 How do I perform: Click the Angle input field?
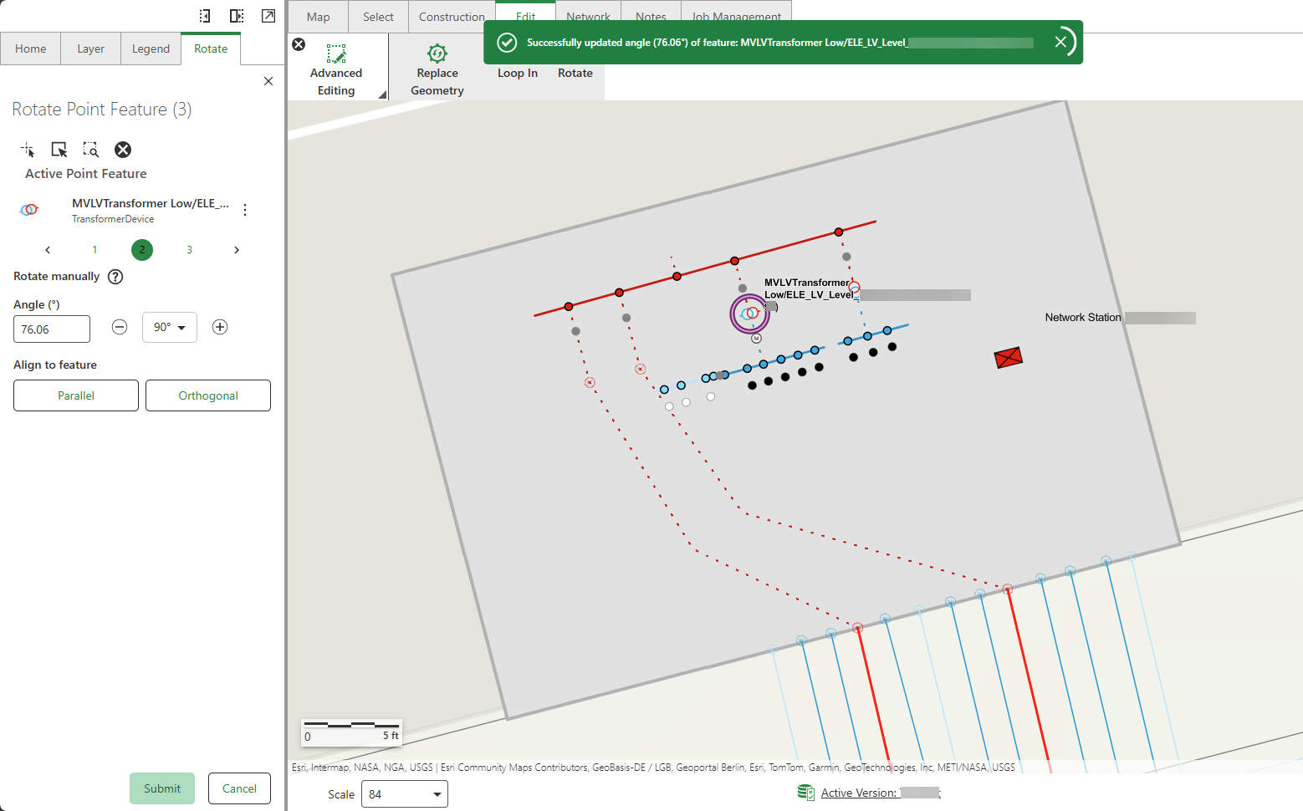pyautogui.click(x=52, y=329)
